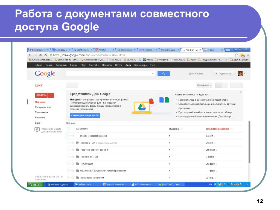Tick the checkbox for список информатиков.doc
Image resolution: width=280 pixels, height=210 pixels.
pyautogui.click(x=68, y=136)
